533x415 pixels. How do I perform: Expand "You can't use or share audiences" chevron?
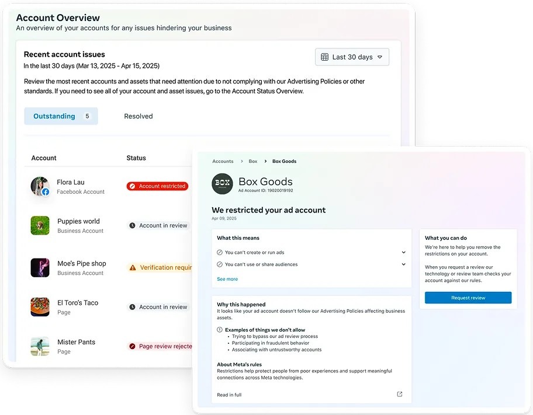[404, 264]
